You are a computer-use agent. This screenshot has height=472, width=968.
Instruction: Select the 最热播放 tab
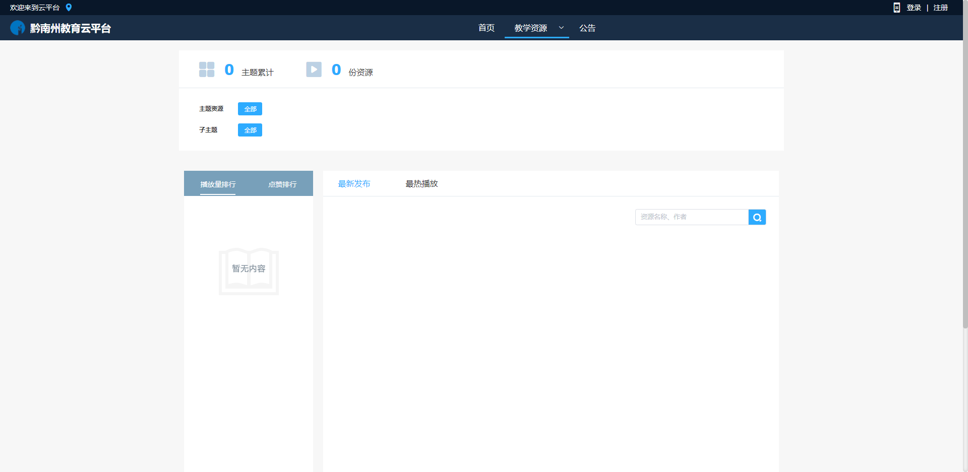click(421, 184)
